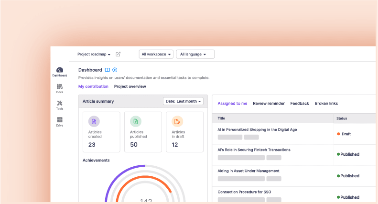Image resolution: width=378 pixels, height=204 pixels.
Task: Open the All workspace dropdown
Action: (156, 54)
